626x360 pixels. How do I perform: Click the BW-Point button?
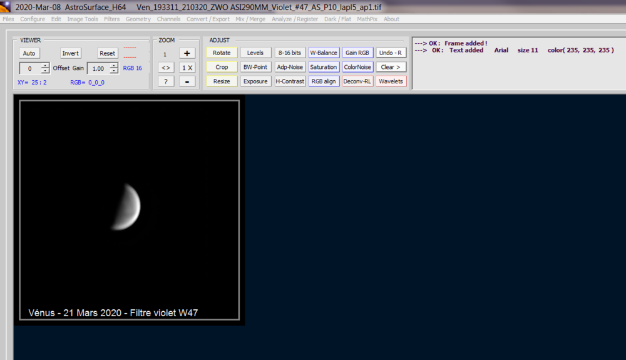coord(255,67)
